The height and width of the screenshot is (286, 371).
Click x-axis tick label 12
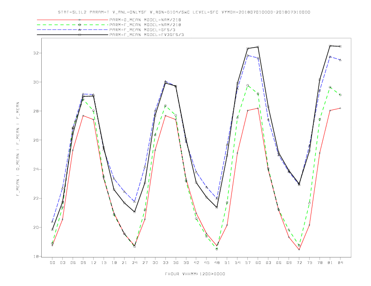(94, 263)
